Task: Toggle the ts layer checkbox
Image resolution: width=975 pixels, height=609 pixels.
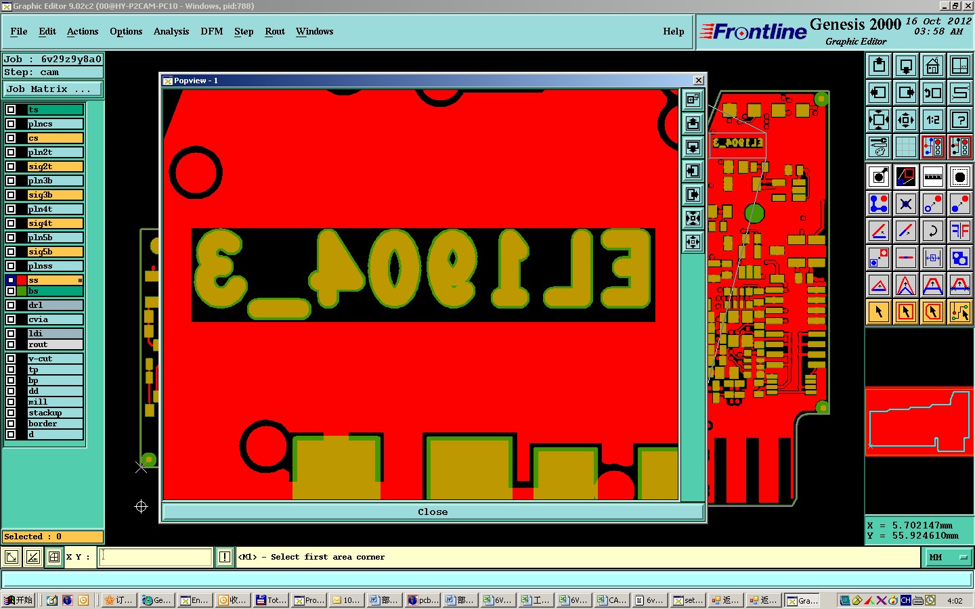Action: (11, 110)
